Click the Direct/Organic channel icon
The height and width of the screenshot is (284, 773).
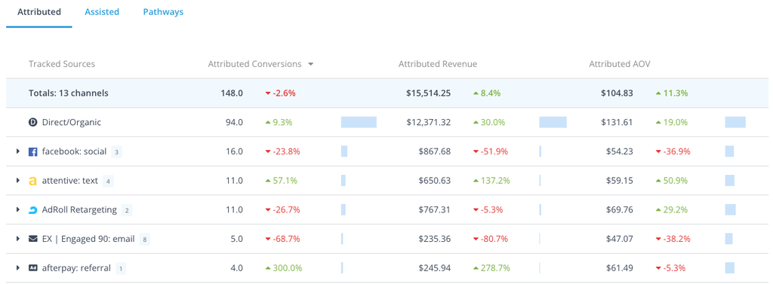pyautogui.click(x=33, y=123)
